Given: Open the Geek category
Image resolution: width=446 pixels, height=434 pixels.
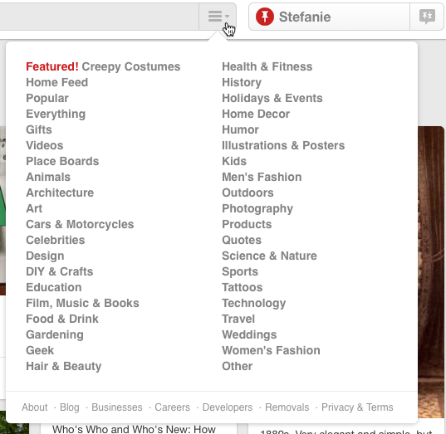Looking at the screenshot, I should (40, 350).
